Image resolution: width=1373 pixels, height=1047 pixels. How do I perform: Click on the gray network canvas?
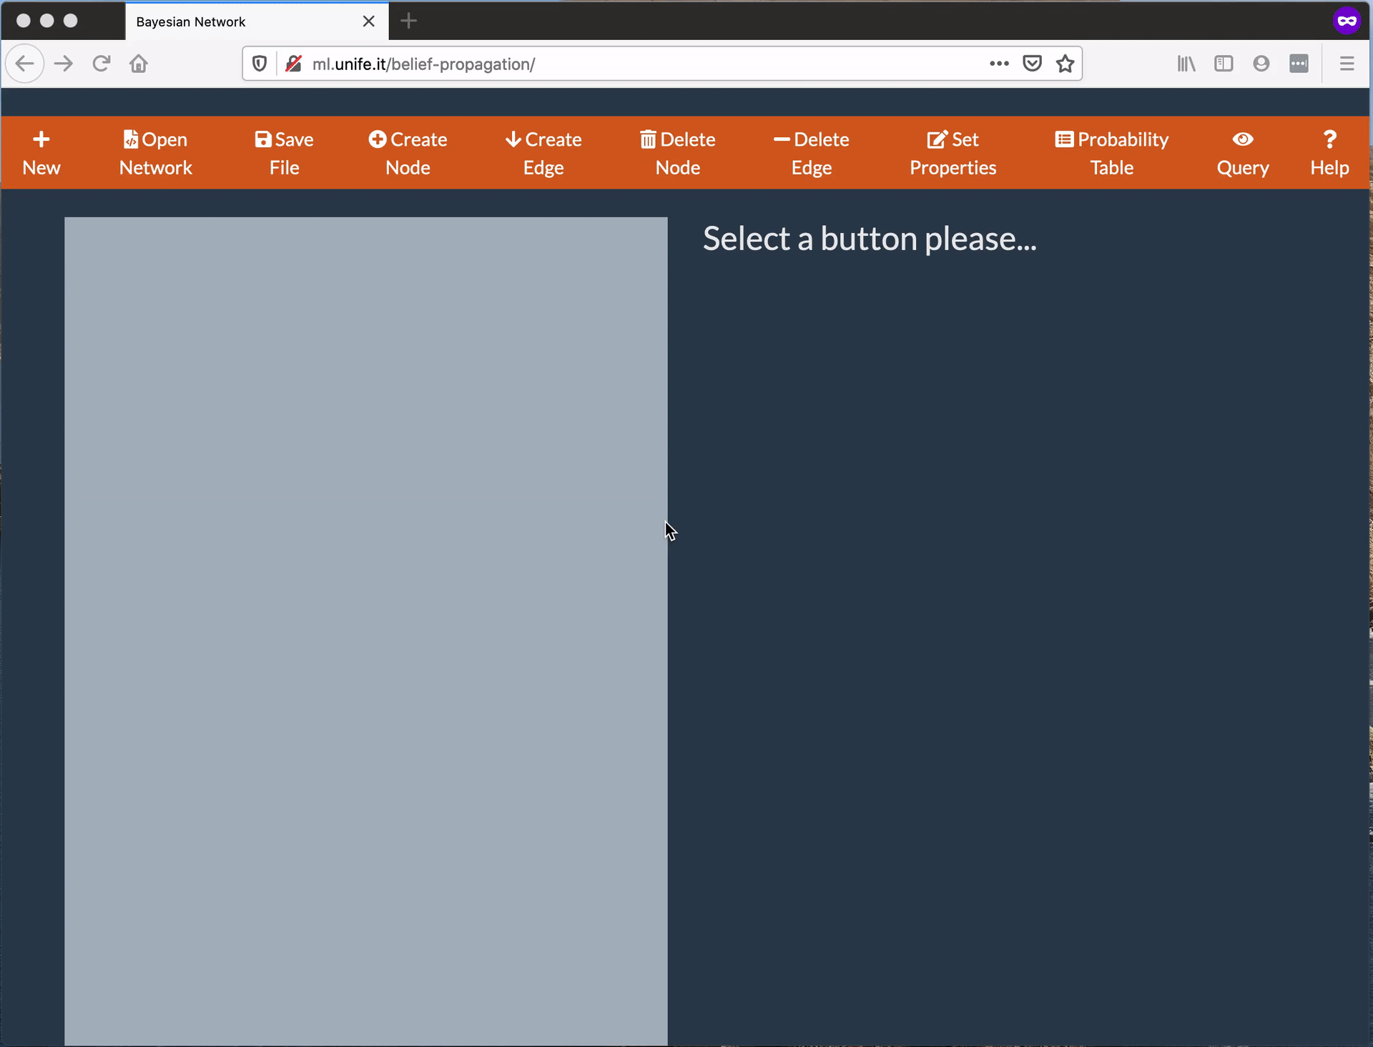pyautogui.click(x=365, y=629)
